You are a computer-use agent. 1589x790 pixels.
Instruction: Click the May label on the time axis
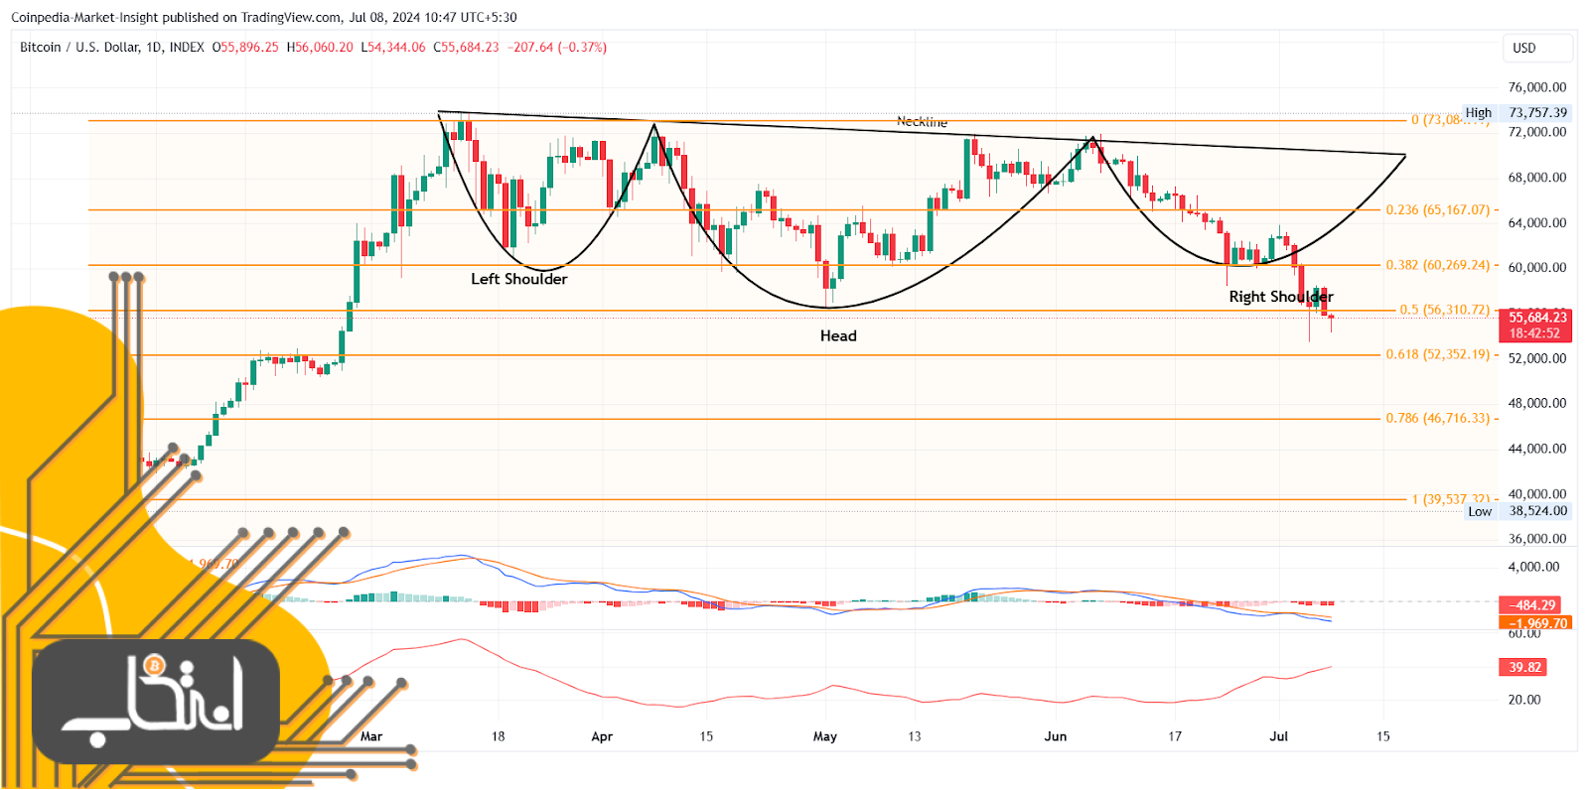825,736
